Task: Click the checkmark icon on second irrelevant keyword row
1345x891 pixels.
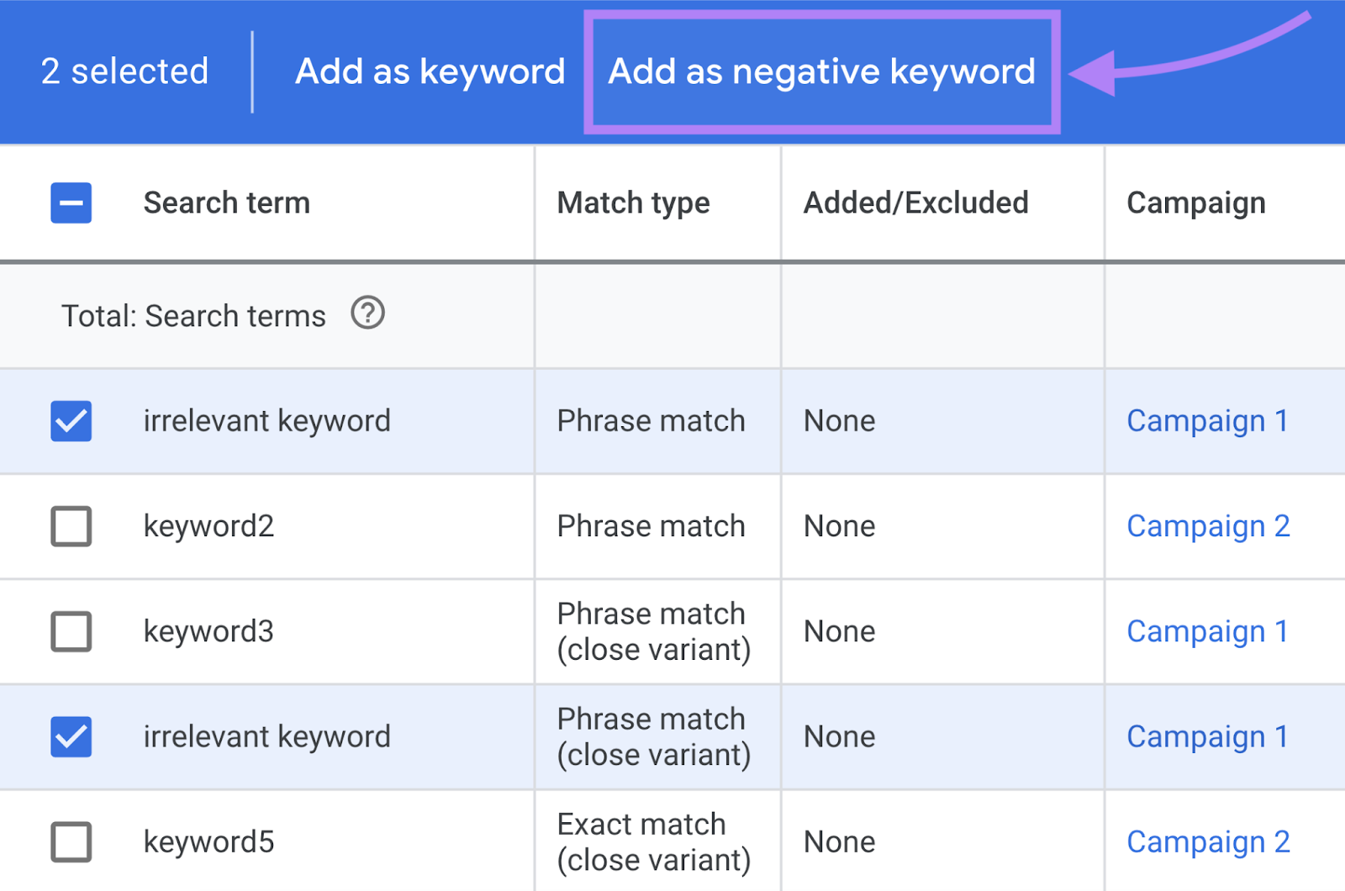Action: [x=71, y=736]
